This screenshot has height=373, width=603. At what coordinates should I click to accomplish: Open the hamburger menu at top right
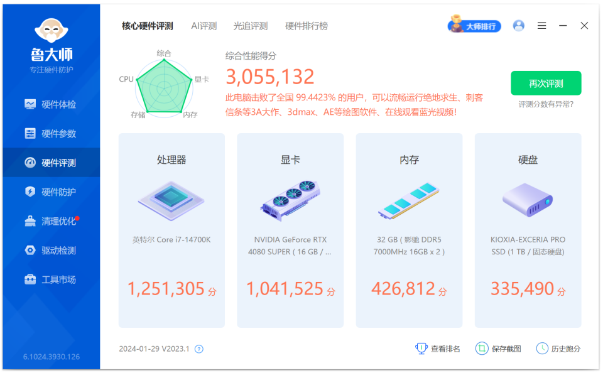coord(541,26)
